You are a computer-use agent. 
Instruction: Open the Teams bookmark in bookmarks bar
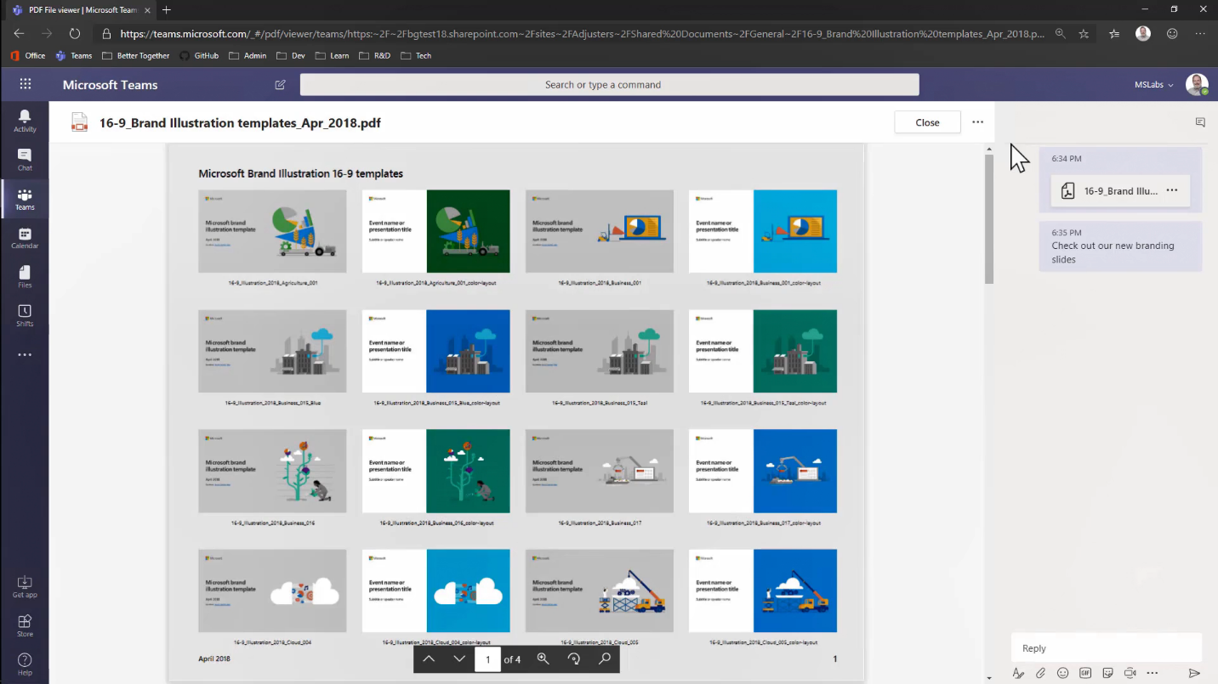74,55
